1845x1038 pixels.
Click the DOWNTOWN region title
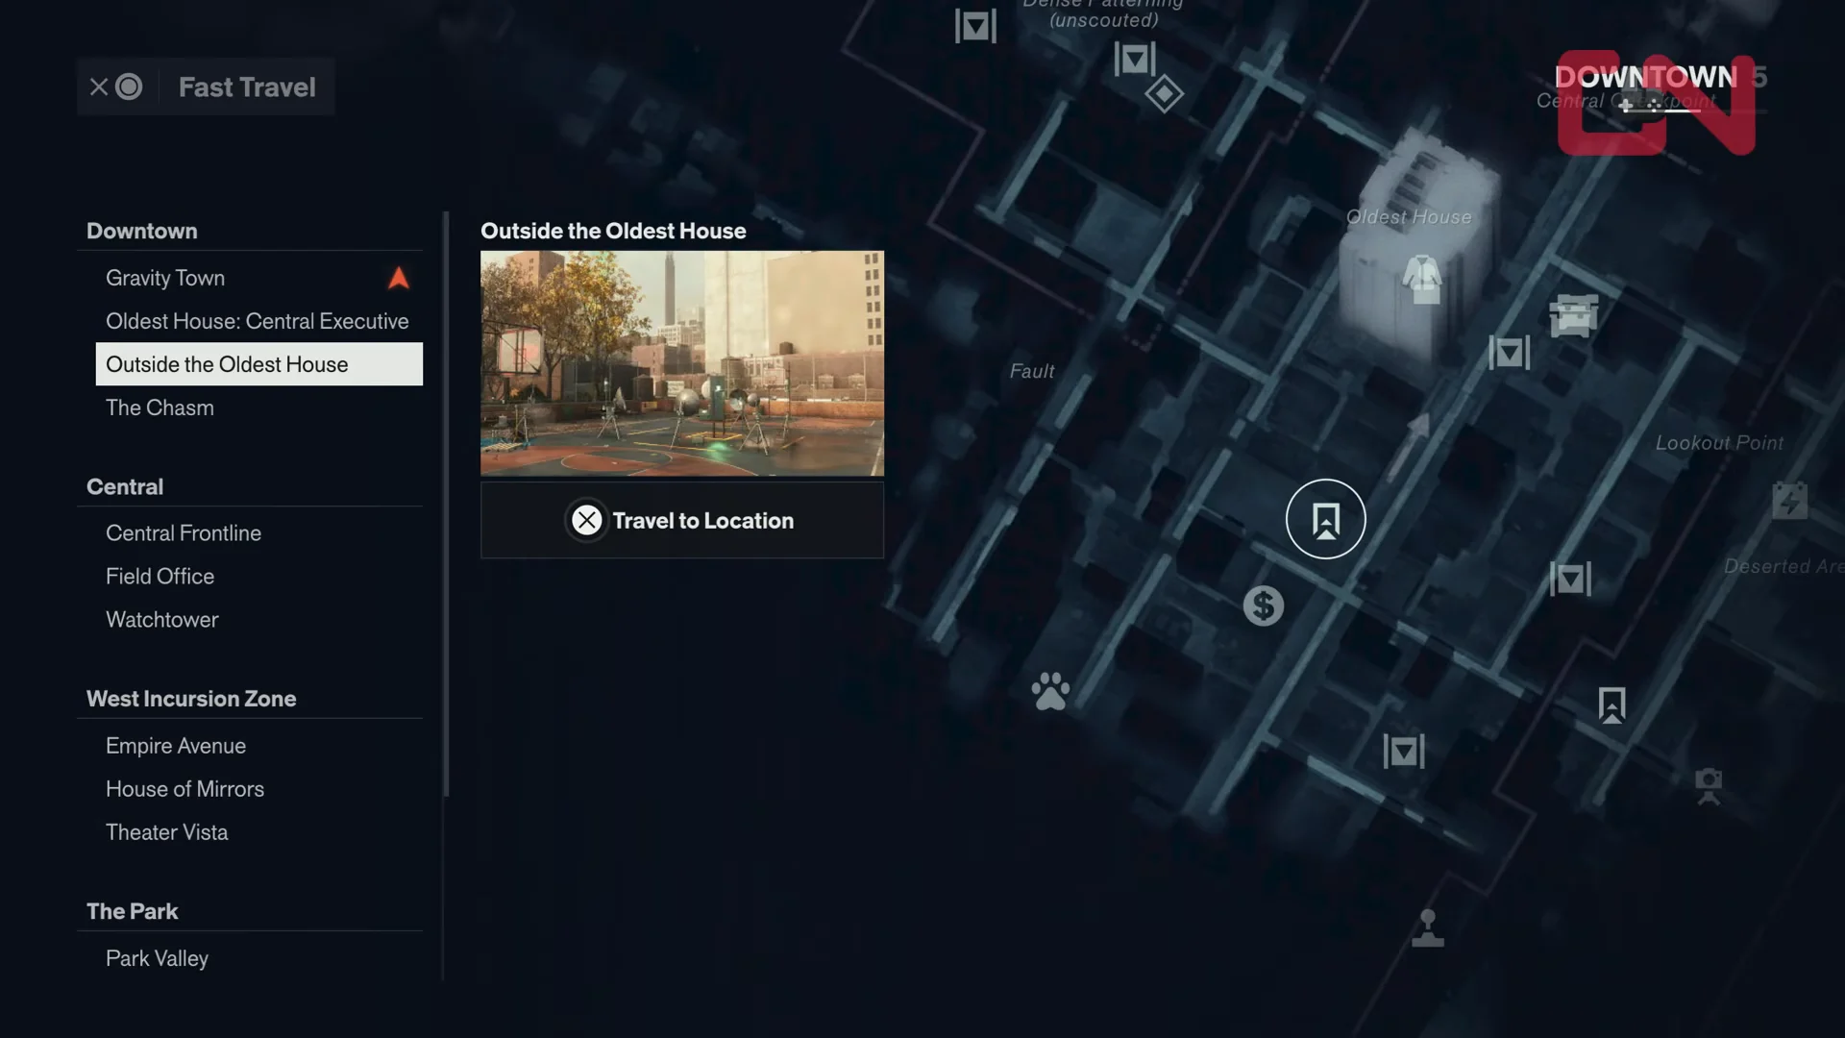1646,77
